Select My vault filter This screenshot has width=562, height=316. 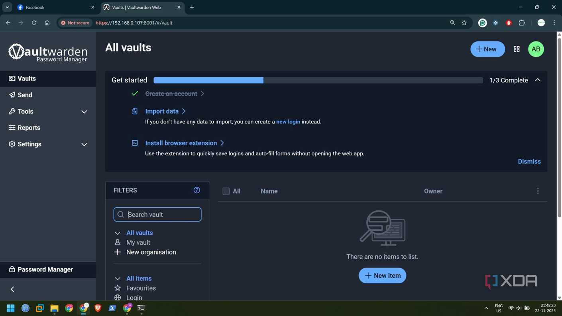[138, 242]
